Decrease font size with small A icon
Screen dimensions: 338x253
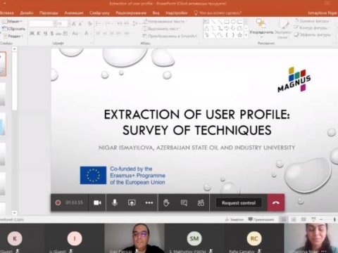(80, 24)
